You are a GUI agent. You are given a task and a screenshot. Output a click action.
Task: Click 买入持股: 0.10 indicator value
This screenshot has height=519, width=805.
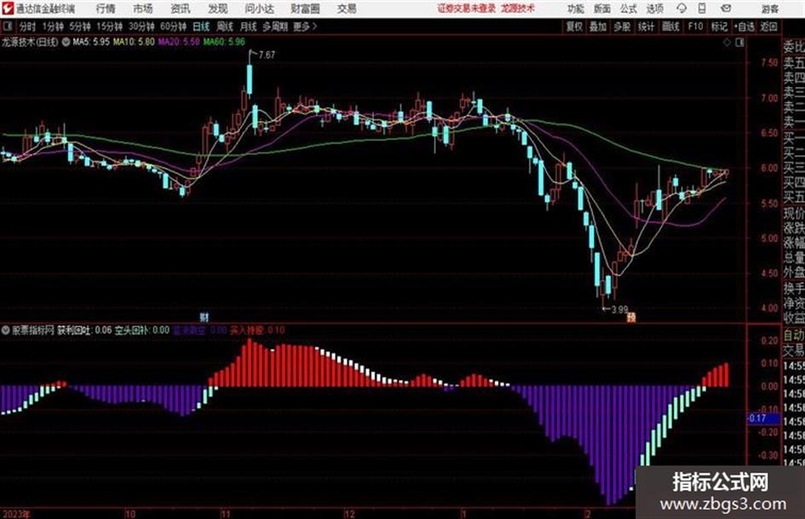pyautogui.click(x=257, y=330)
